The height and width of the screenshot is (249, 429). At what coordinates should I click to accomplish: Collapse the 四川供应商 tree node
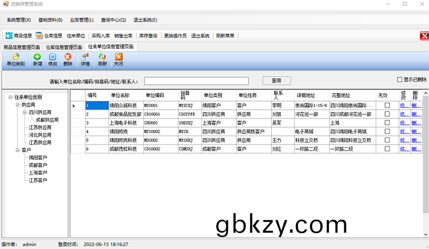[24, 113]
